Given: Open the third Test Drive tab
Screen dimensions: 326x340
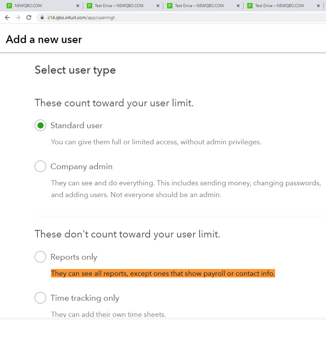Looking at the screenshot, I should pyautogui.click(x=199, y=6).
